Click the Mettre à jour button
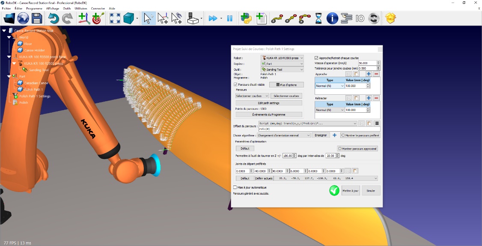The width and height of the screenshot is (482, 246). pyautogui.click(x=351, y=191)
